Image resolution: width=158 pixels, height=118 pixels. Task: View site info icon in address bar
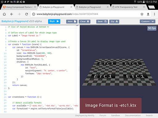34,14
